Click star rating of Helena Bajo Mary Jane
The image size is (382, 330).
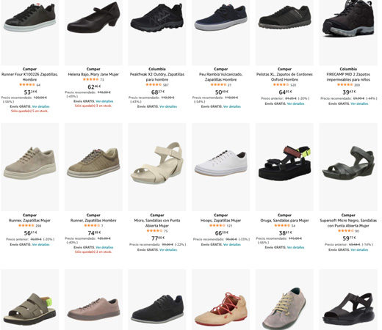pos(90,79)
